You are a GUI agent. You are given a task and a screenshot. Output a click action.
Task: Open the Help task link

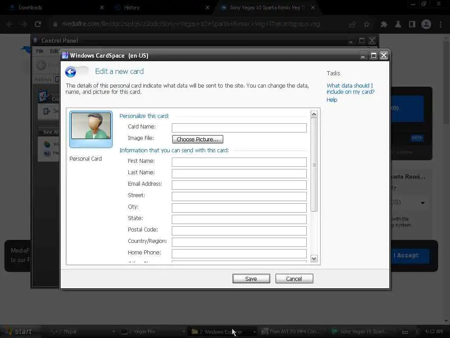tap(332, 100)
